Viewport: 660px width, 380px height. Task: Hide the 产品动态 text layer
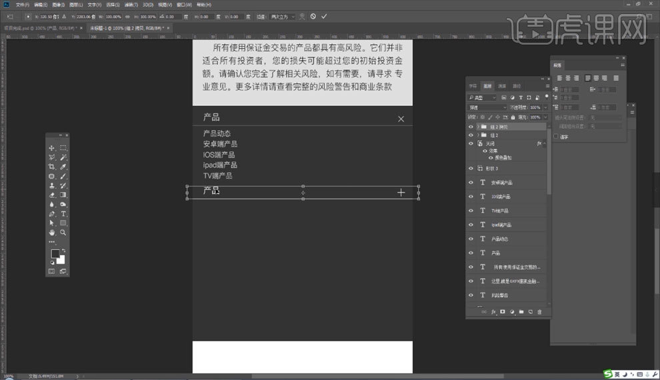(x=471, y=239)
